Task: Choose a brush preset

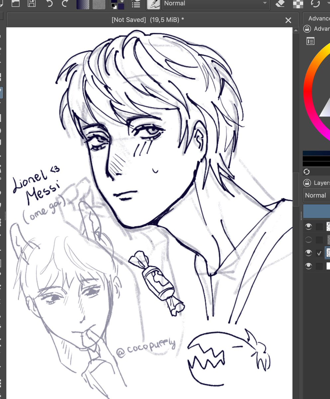Action: coord(153,4)
